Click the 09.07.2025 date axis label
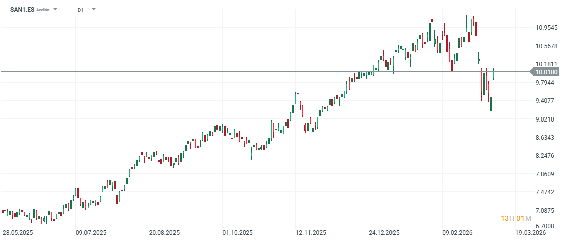Viewport: 566px width, 241px height. [x=91, y=233]
